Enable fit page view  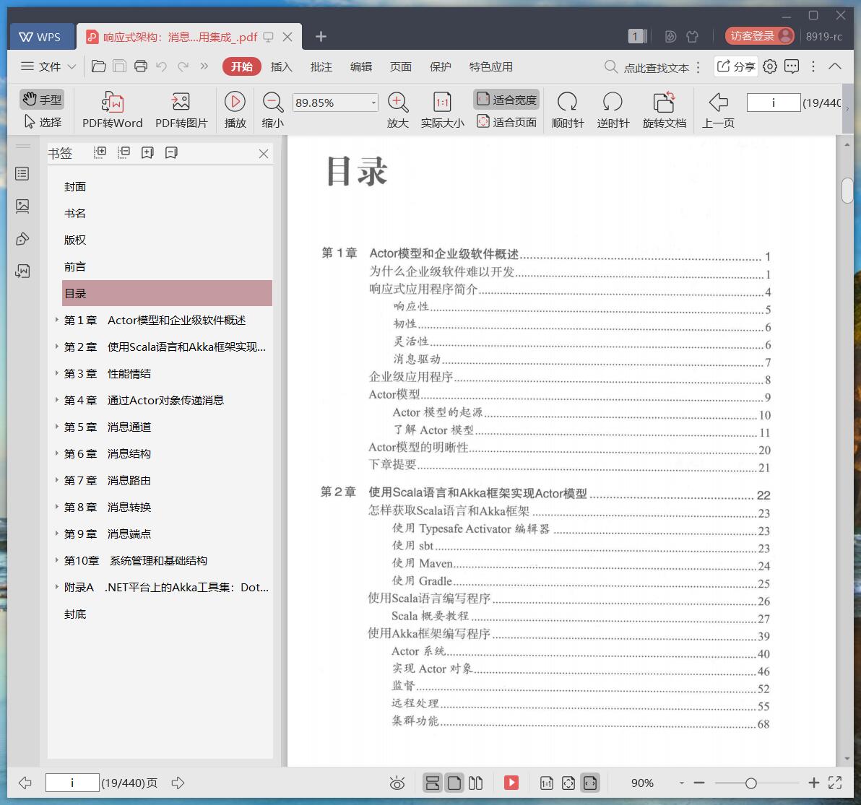coord(506,122)
